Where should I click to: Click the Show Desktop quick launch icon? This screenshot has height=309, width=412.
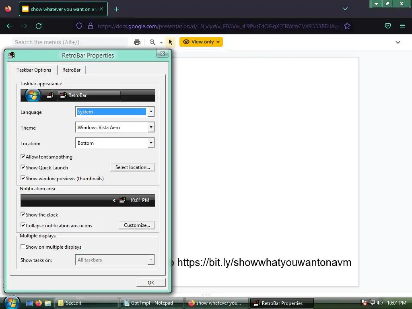pos(29,303)
